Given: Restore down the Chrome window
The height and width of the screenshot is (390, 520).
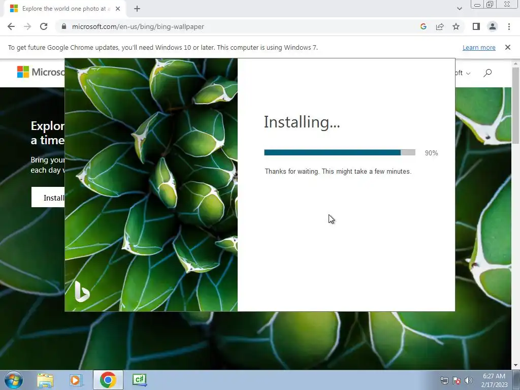Looking at the screenshot, I should click(490, 4).
